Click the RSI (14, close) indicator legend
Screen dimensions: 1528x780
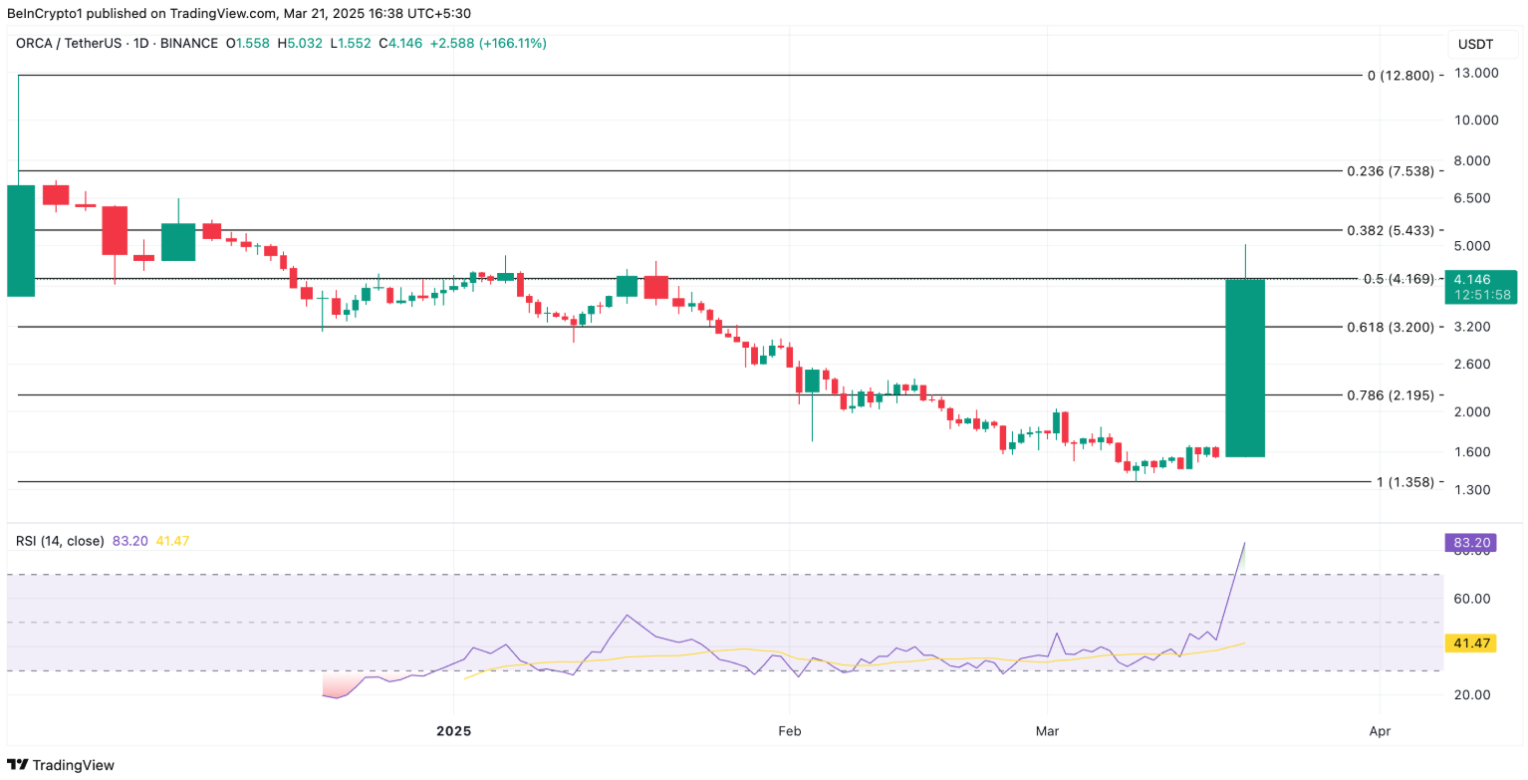click(x=60, y=541)
